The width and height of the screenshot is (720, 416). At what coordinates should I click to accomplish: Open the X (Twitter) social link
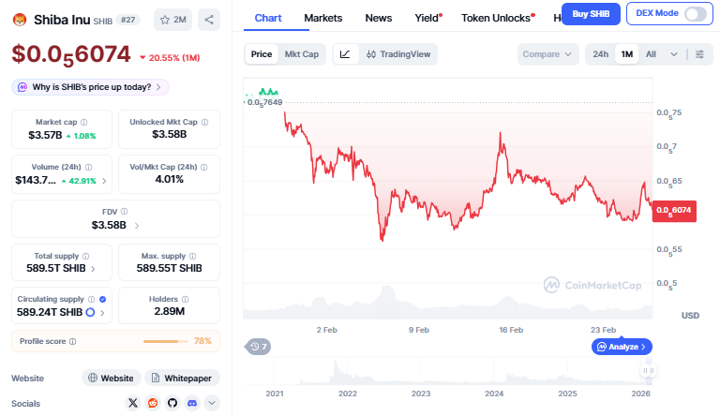(132, 403)
